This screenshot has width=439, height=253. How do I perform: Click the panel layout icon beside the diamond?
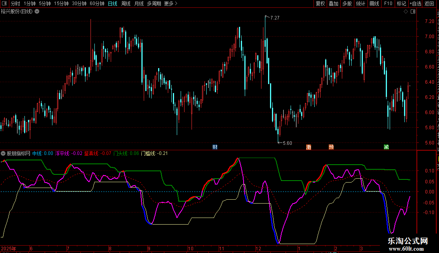[412, 12]
